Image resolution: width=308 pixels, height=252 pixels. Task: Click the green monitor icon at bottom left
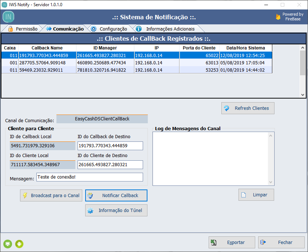8,244
